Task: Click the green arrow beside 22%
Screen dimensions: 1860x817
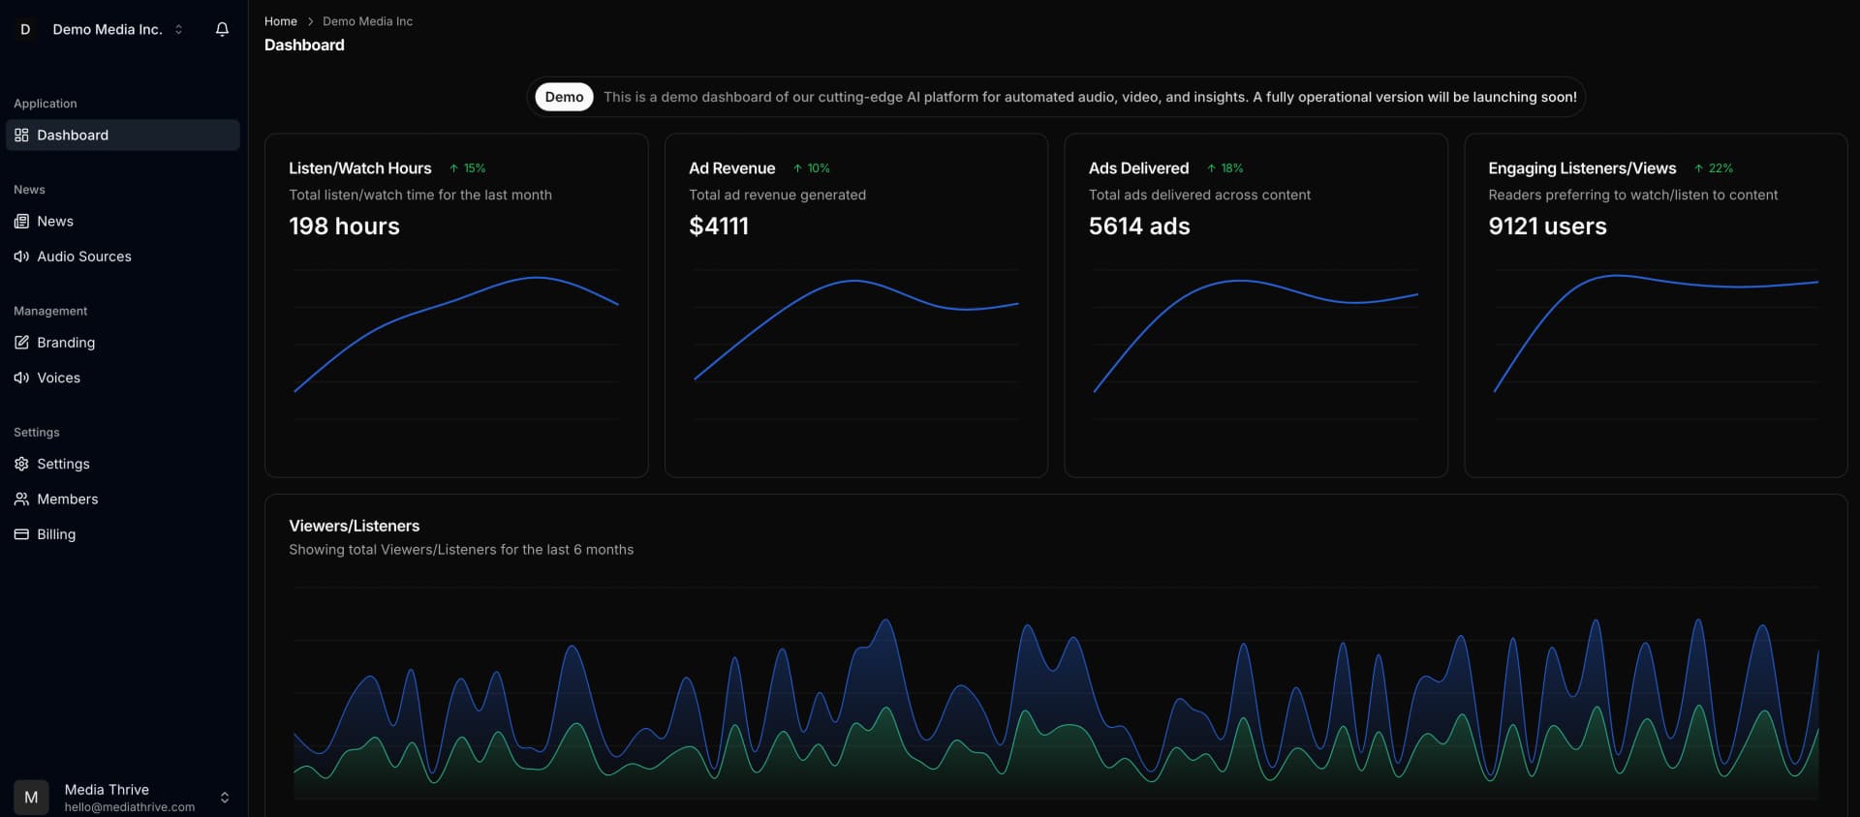Action: [1698, 168]
